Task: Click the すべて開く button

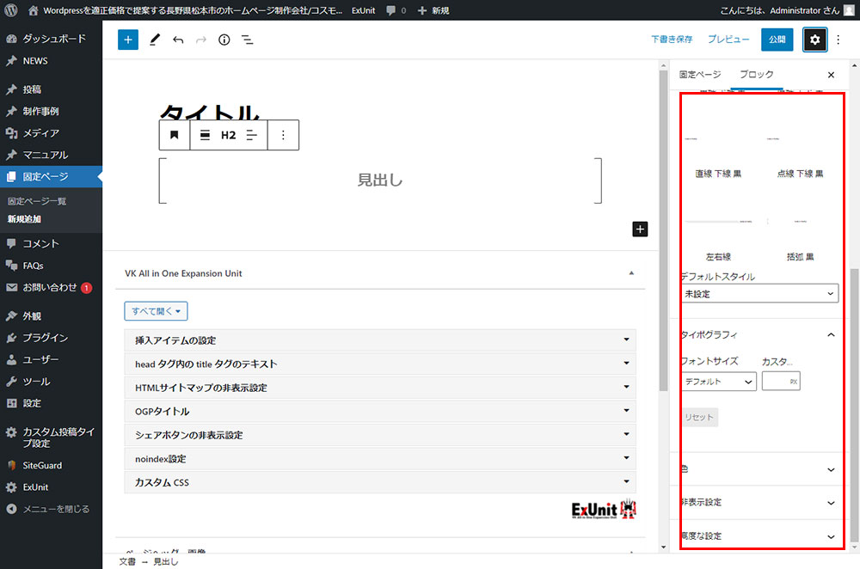Action: point(156,310)
